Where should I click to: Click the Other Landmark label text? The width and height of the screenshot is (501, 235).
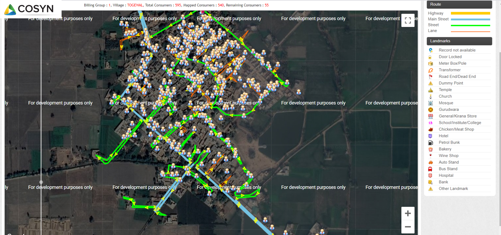[x=453, y=189]
